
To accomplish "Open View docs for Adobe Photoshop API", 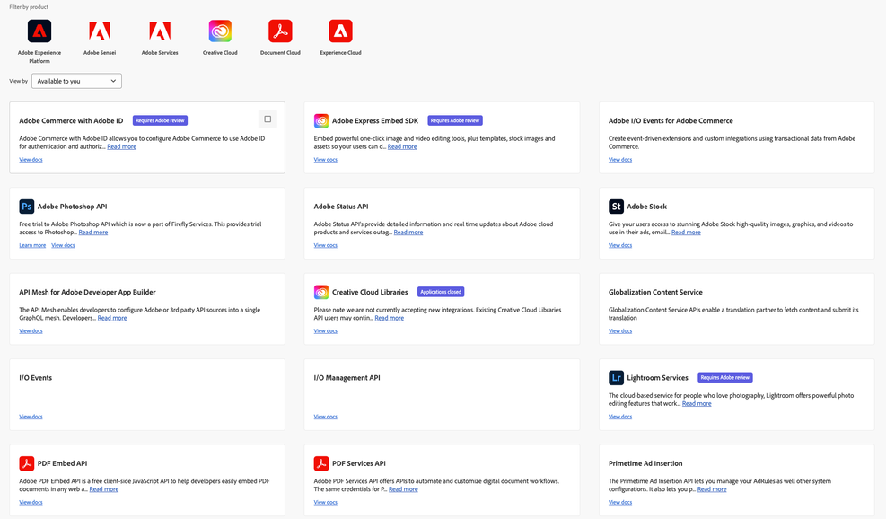I will 63,245.
